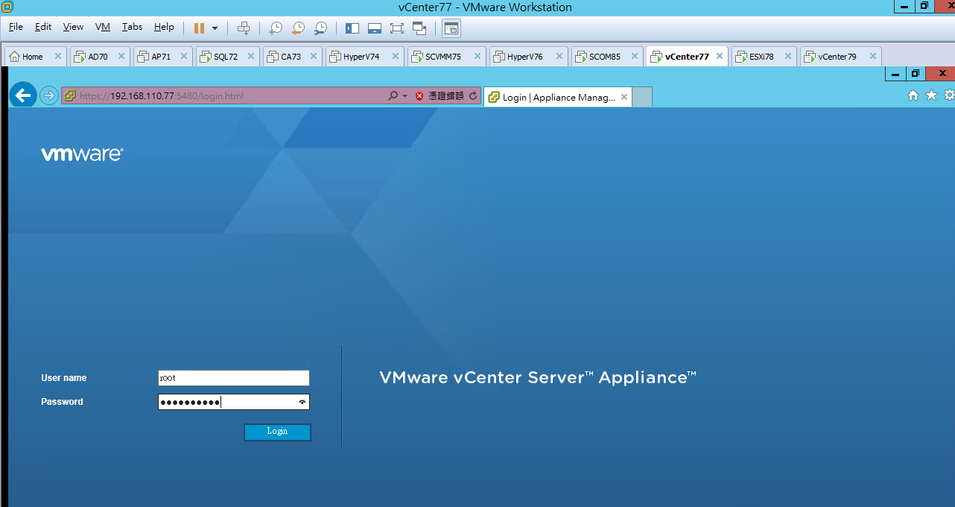Click the VMware Workstation title bar icon
This screenshot has width=955, height=507.
(7, 7)
